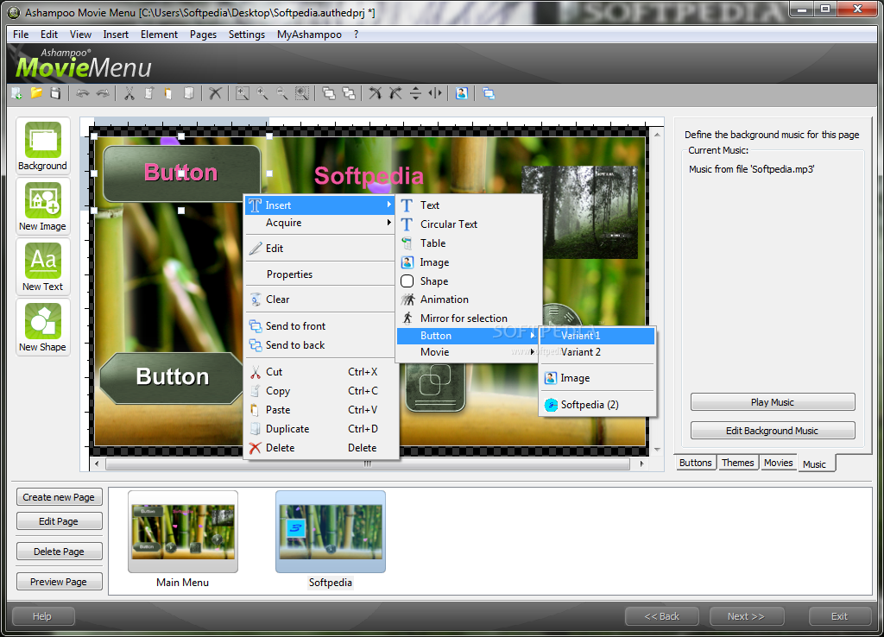Click Create new Page button
884x637 pixels.
coord(60,497)
